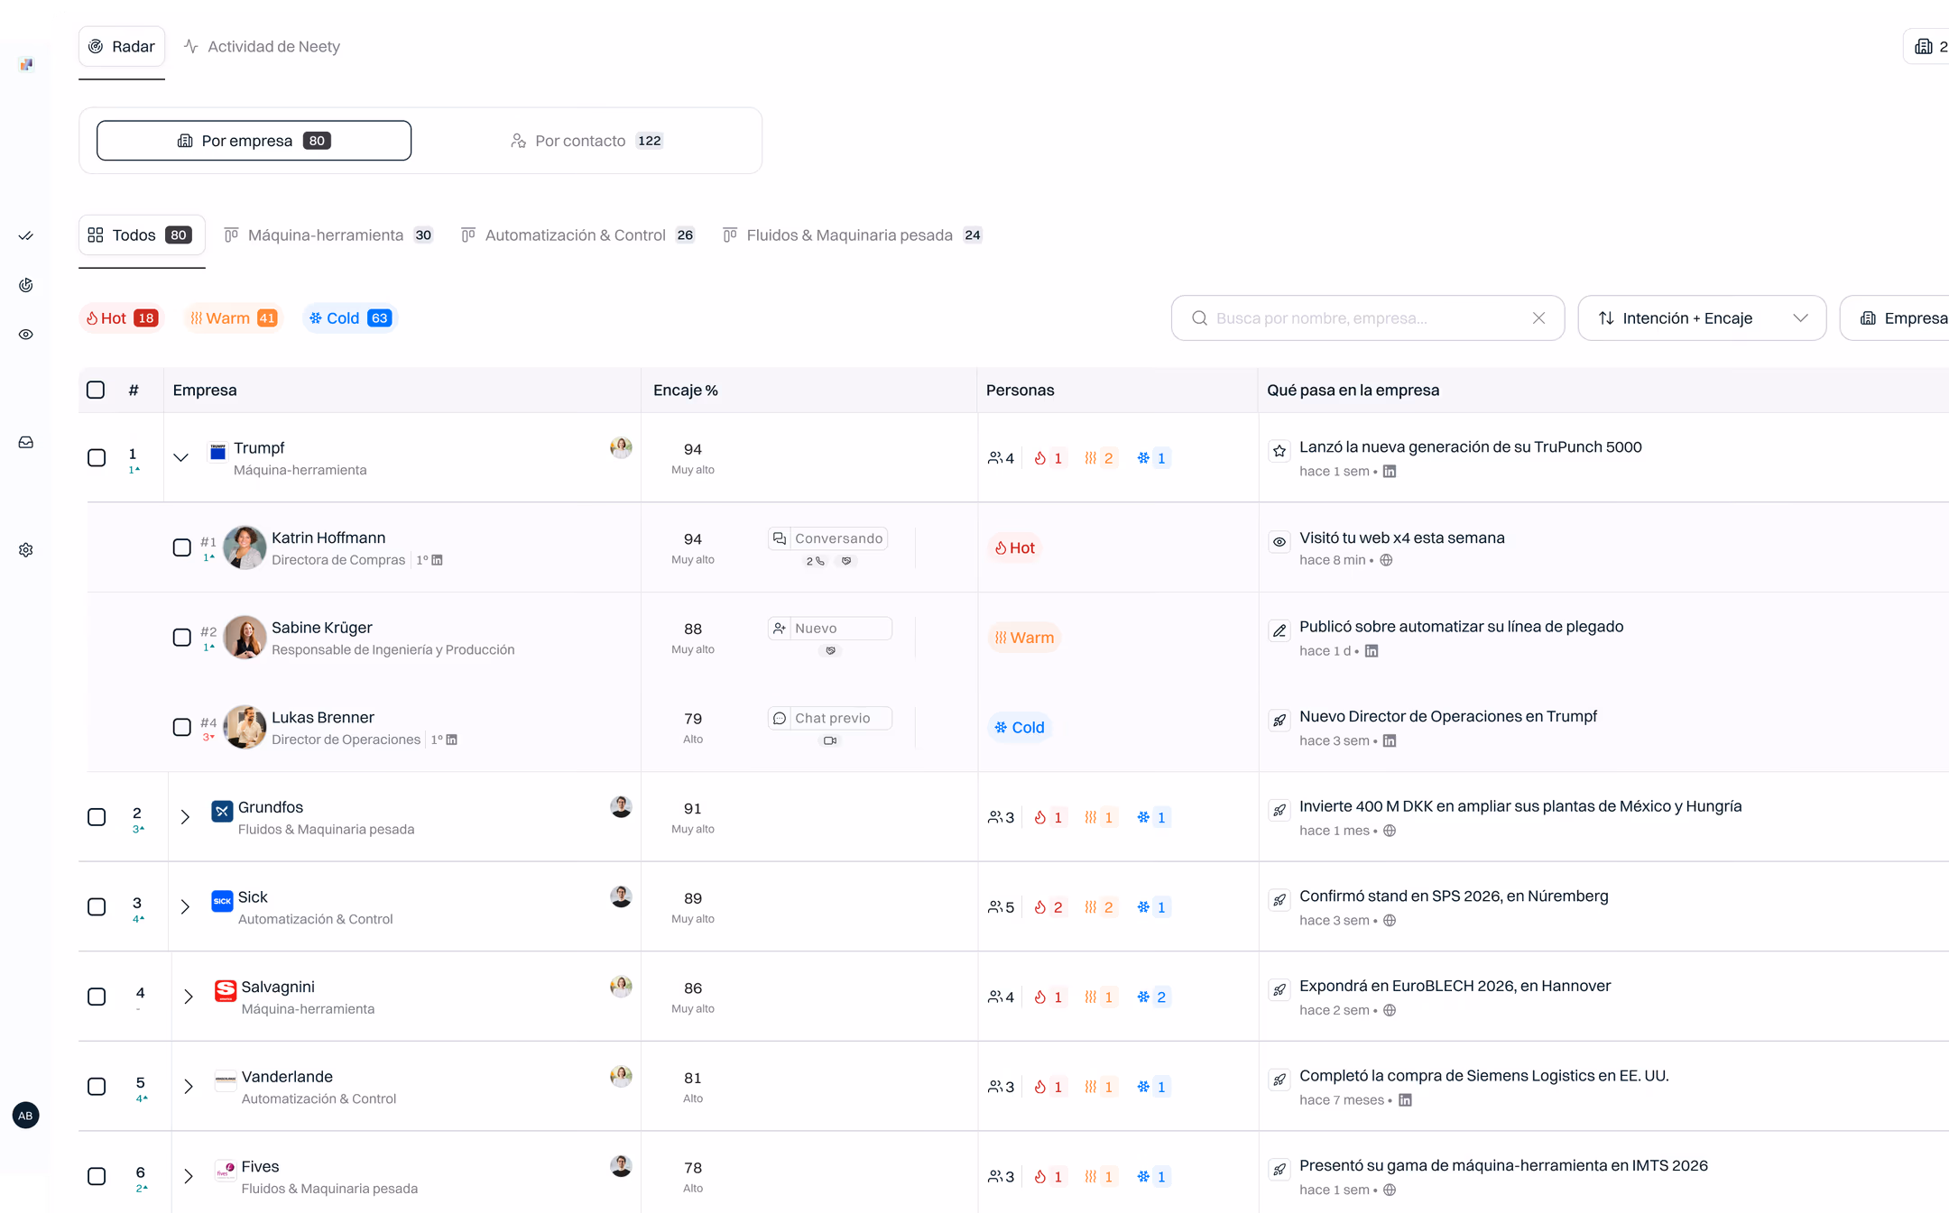Click LinkedIn icon under Vanderlande's news
Viewport: 1949px width, 1213px height.
tap(1405, 1100)
